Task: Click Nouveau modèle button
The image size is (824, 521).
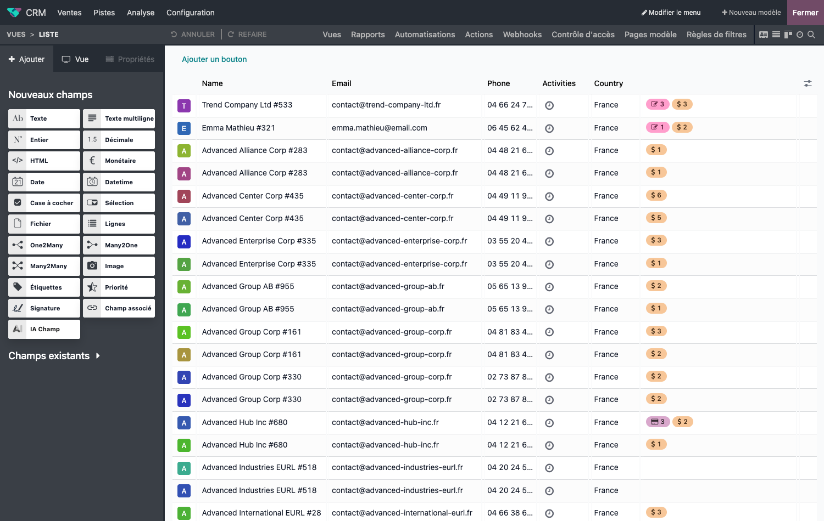Action: tap(751, 13)
